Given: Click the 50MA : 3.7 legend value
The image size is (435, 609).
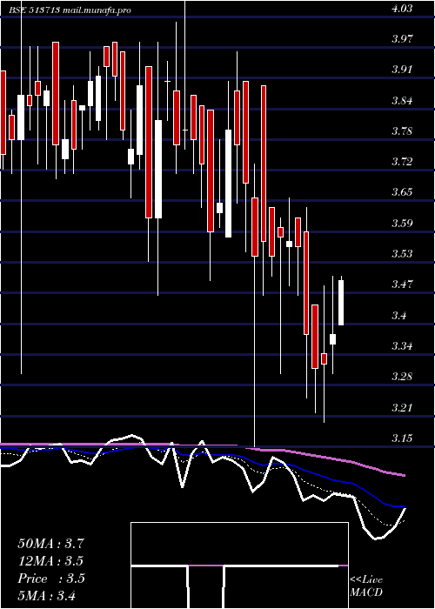Looking at the screenshot, I should tap(50, 544).
